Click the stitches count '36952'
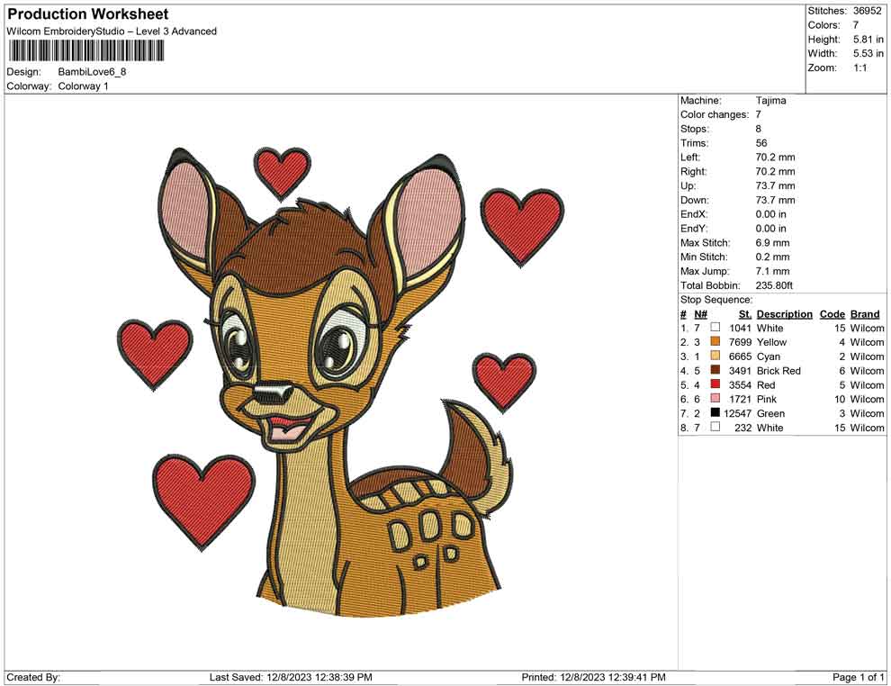This screenshot has width=891, height=686. (x=868, y=11)
